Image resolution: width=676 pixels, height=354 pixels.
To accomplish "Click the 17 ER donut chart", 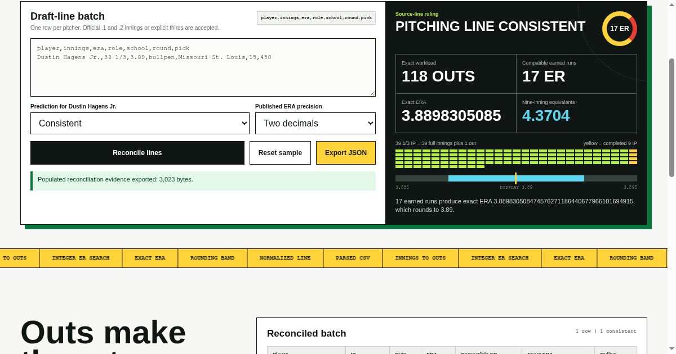I will point(620,29).
